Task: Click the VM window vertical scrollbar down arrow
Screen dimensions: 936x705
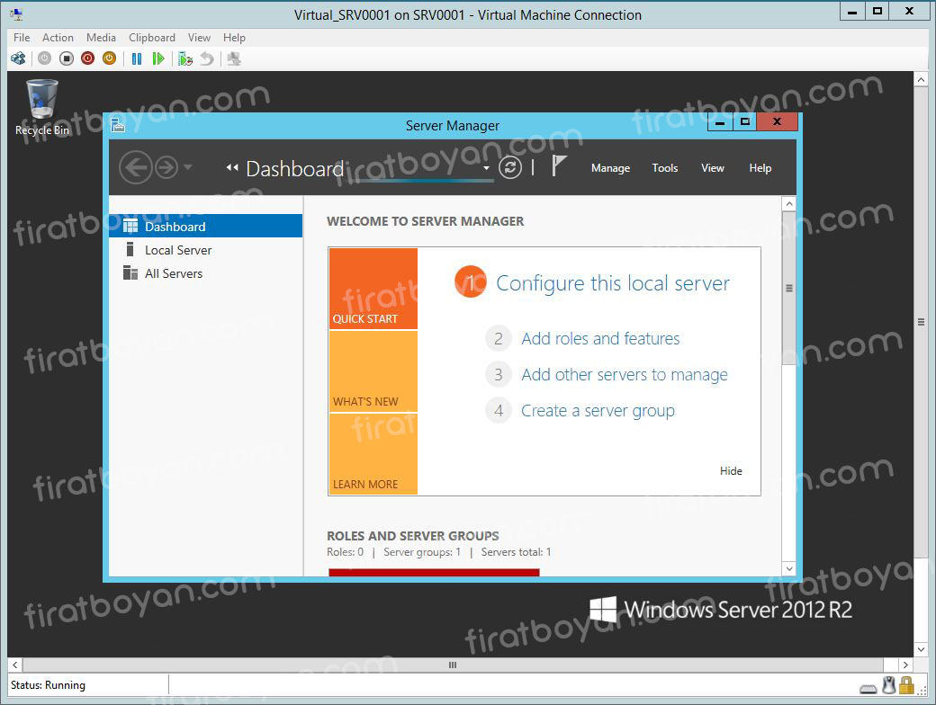Action: tap(921, 649)
